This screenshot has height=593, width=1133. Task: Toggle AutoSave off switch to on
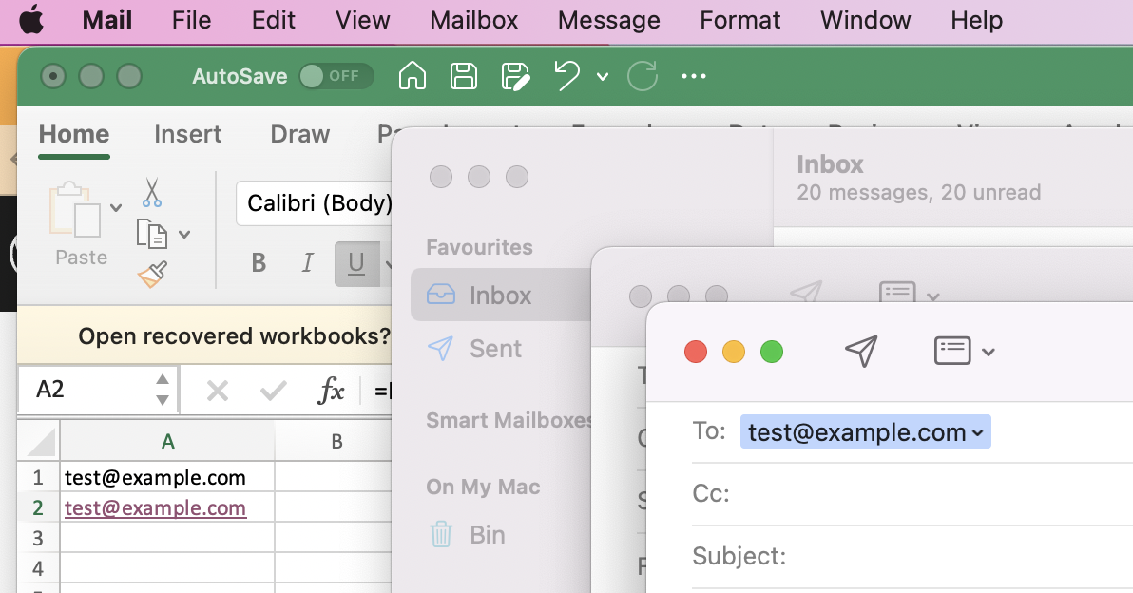[x=336, y=76]
